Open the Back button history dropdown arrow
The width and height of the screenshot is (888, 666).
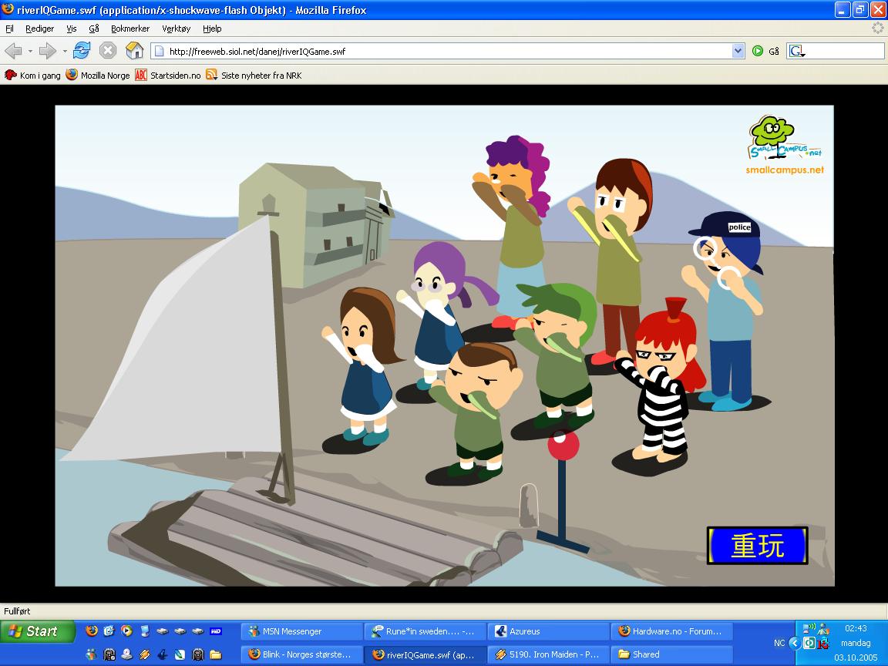click(30, 51)
